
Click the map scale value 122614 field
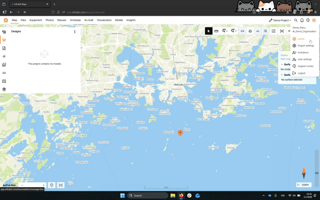pos(306,185)
